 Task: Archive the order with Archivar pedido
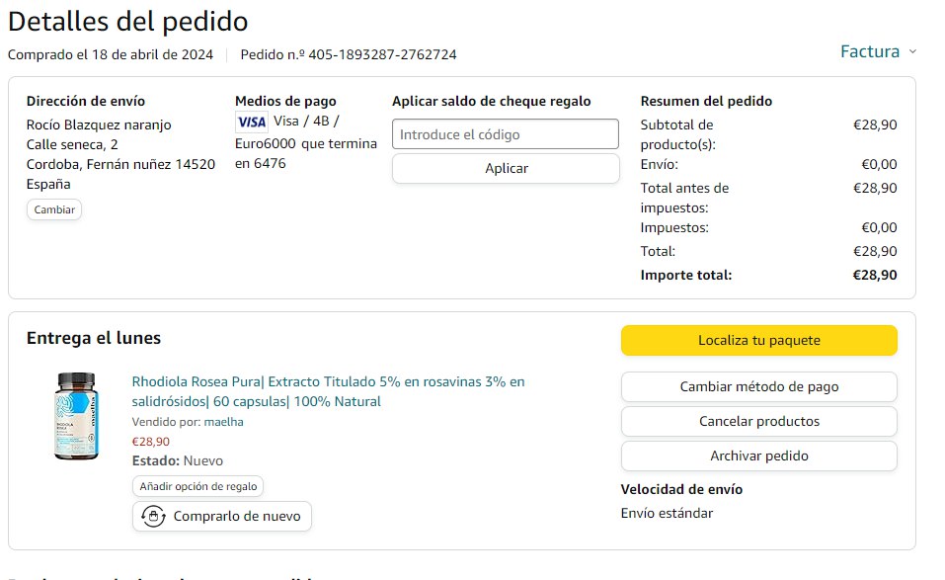point(758,456)
